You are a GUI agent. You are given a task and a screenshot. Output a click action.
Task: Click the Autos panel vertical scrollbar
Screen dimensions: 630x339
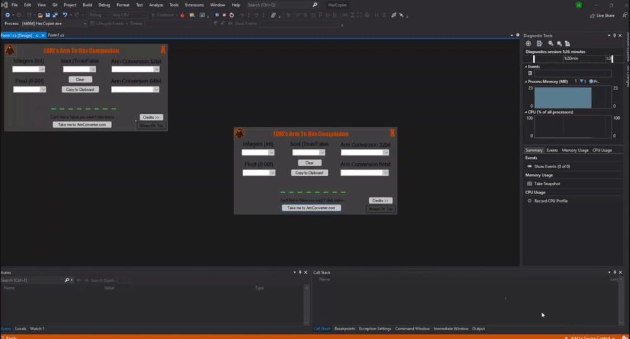(307, 305)
